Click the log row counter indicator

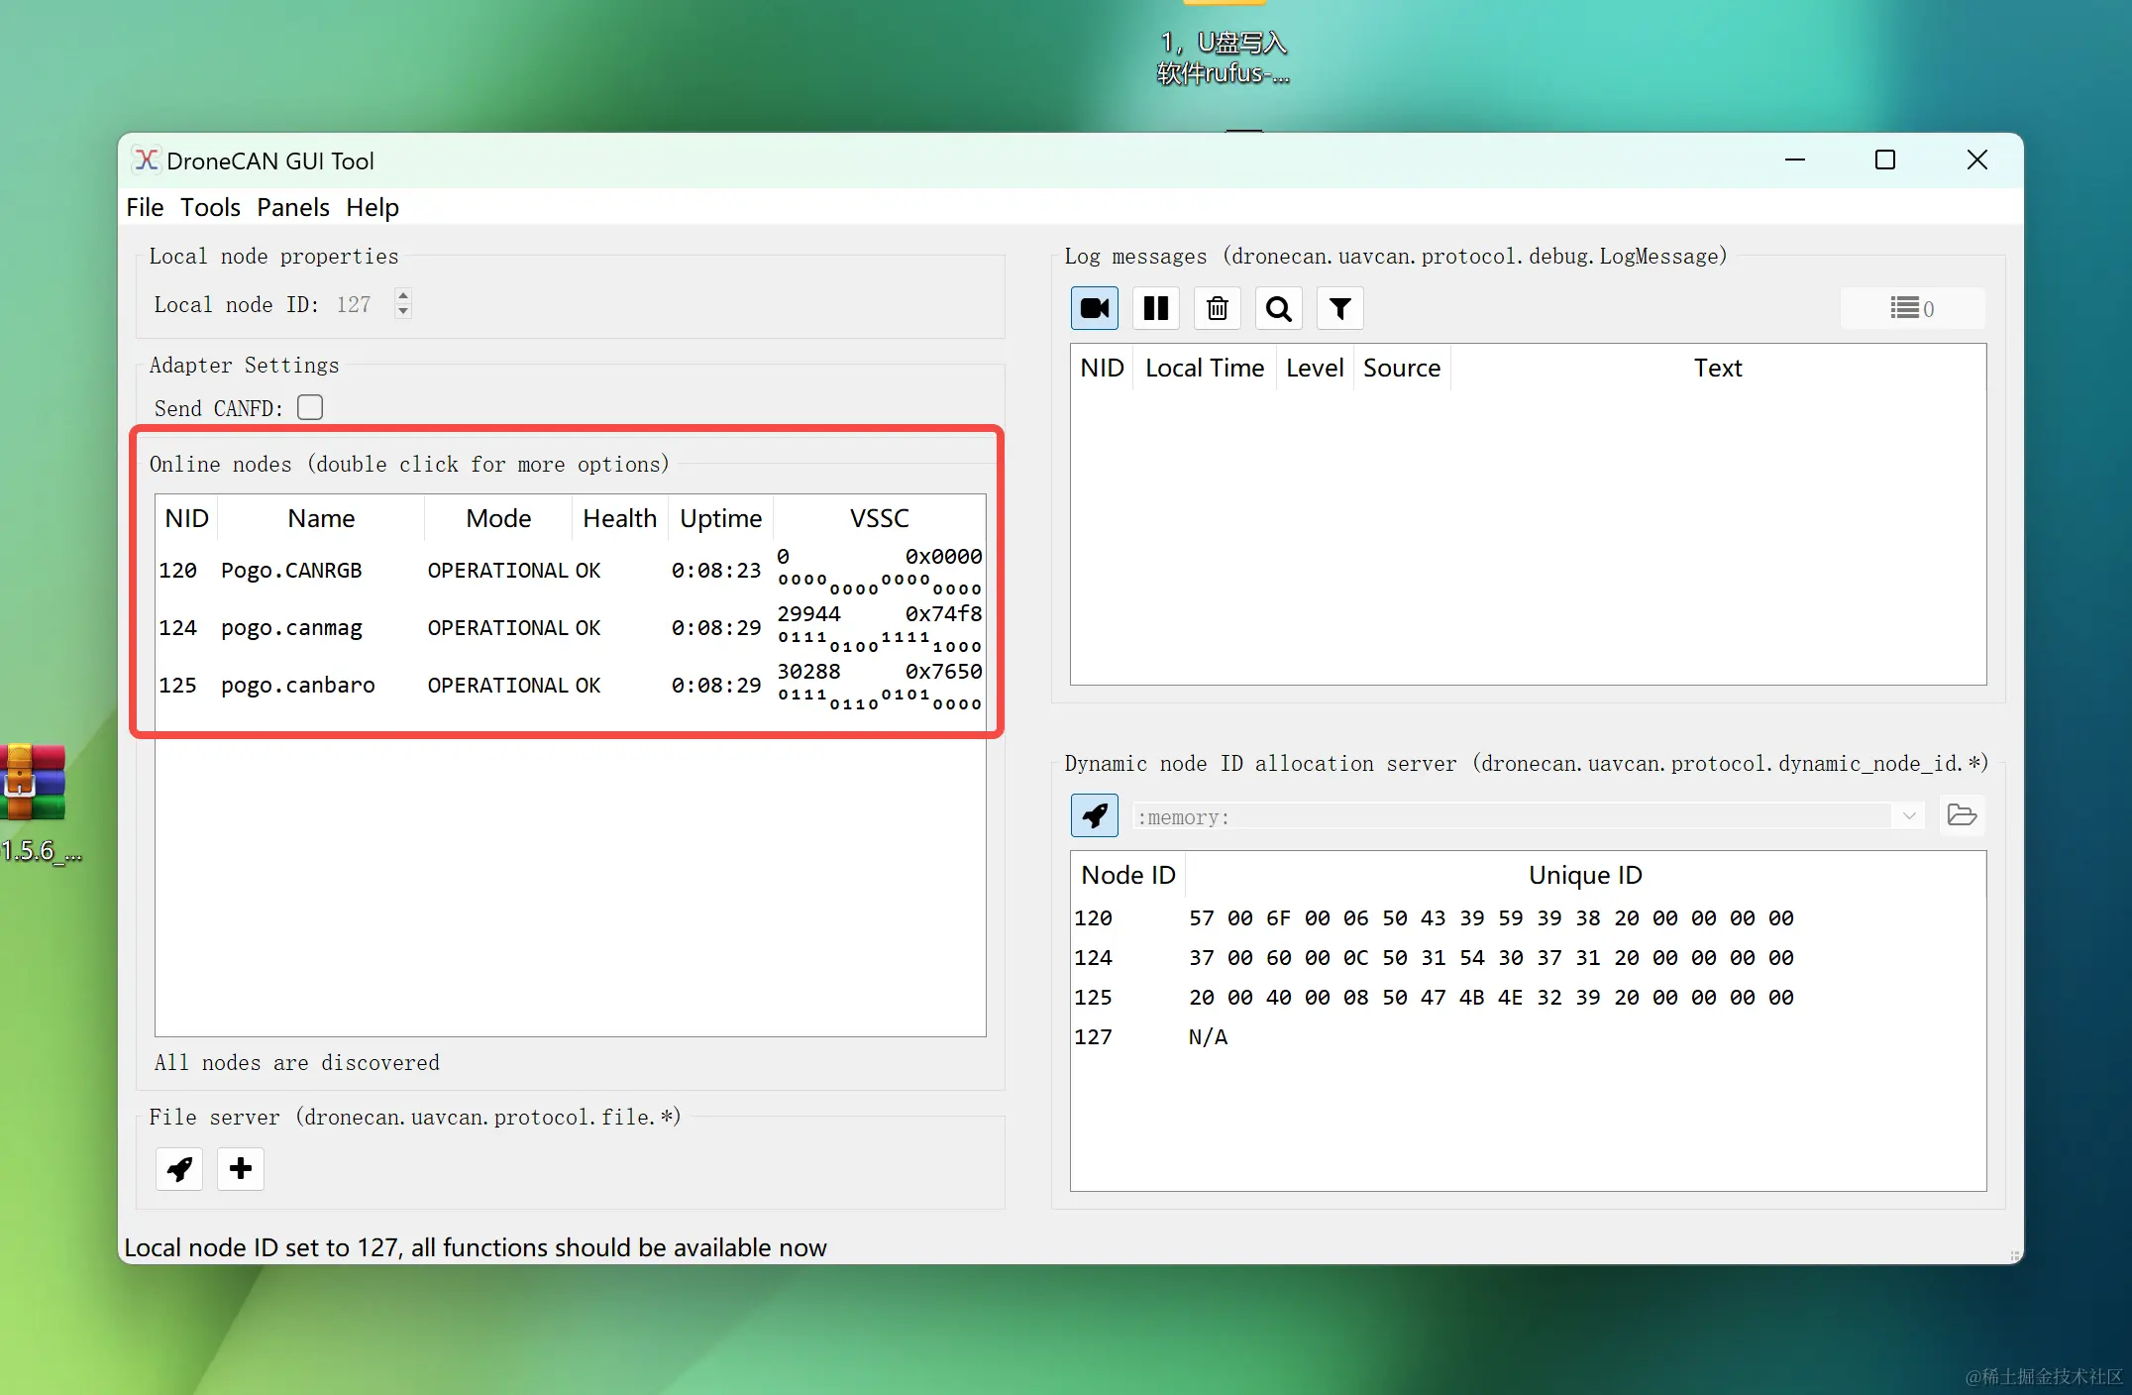[1912, 308]
